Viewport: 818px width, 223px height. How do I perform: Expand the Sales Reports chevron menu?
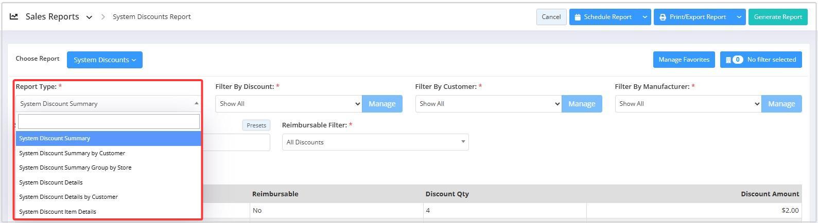[89, 17]
